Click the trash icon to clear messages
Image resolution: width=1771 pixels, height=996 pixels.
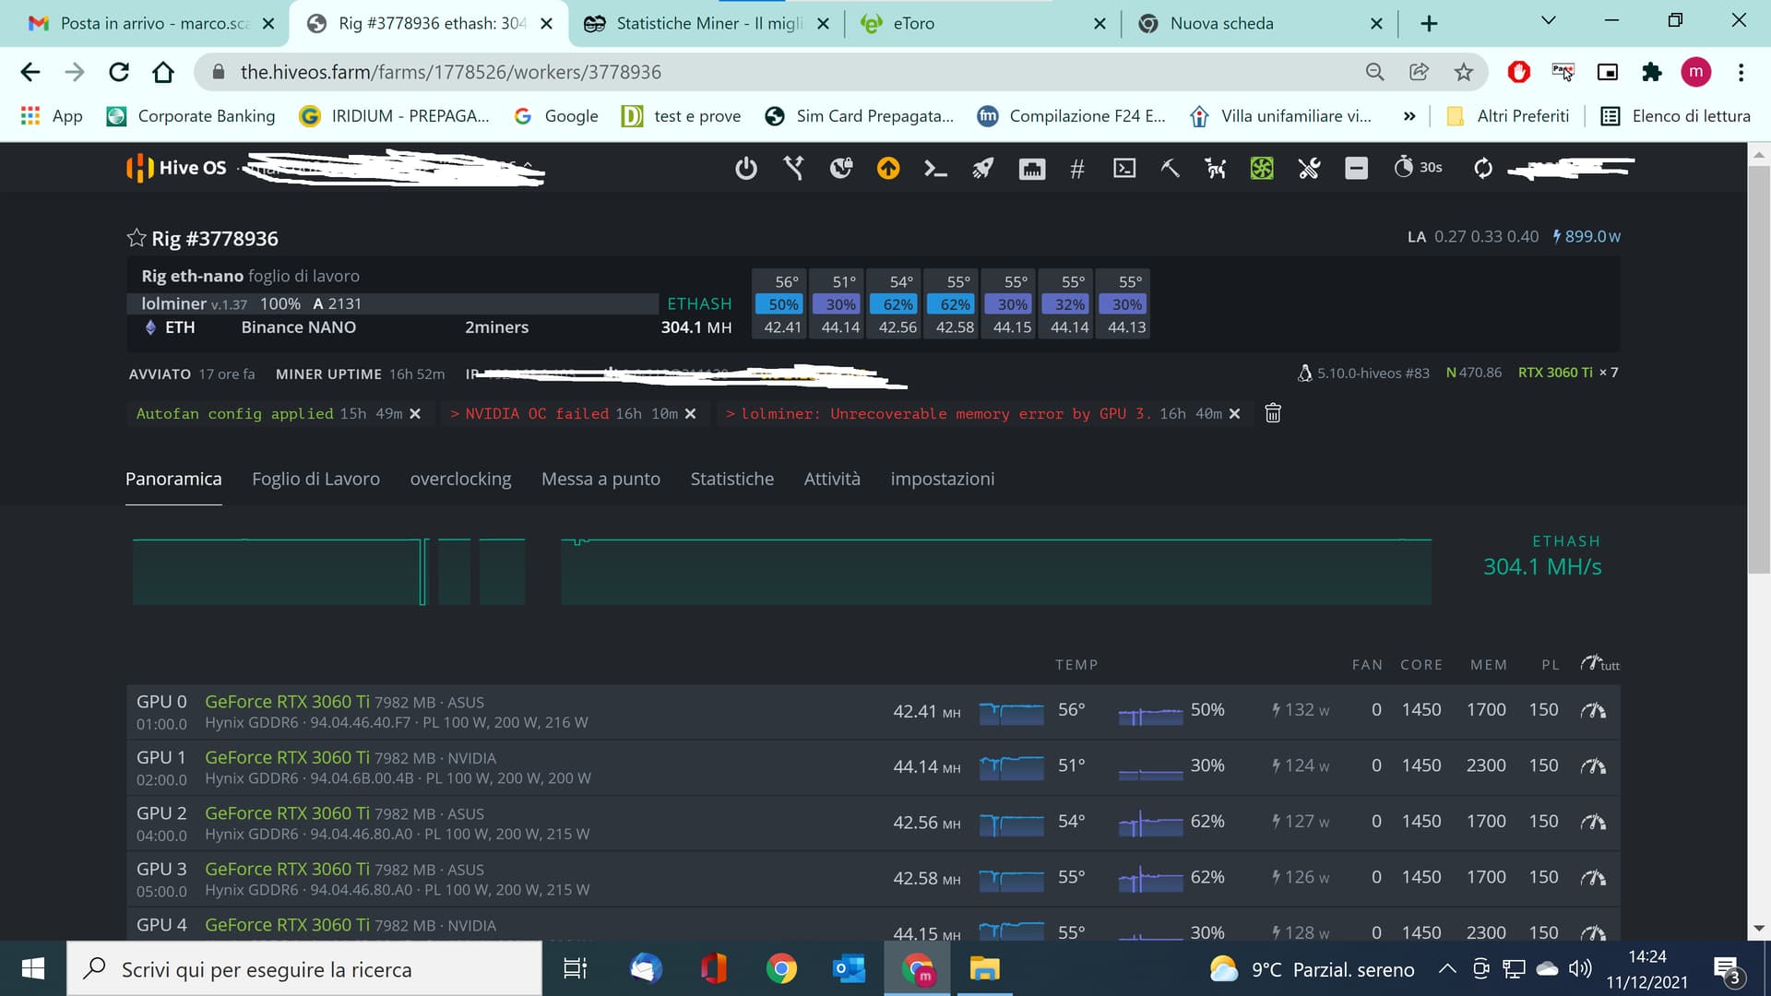tap(1273, 413)
